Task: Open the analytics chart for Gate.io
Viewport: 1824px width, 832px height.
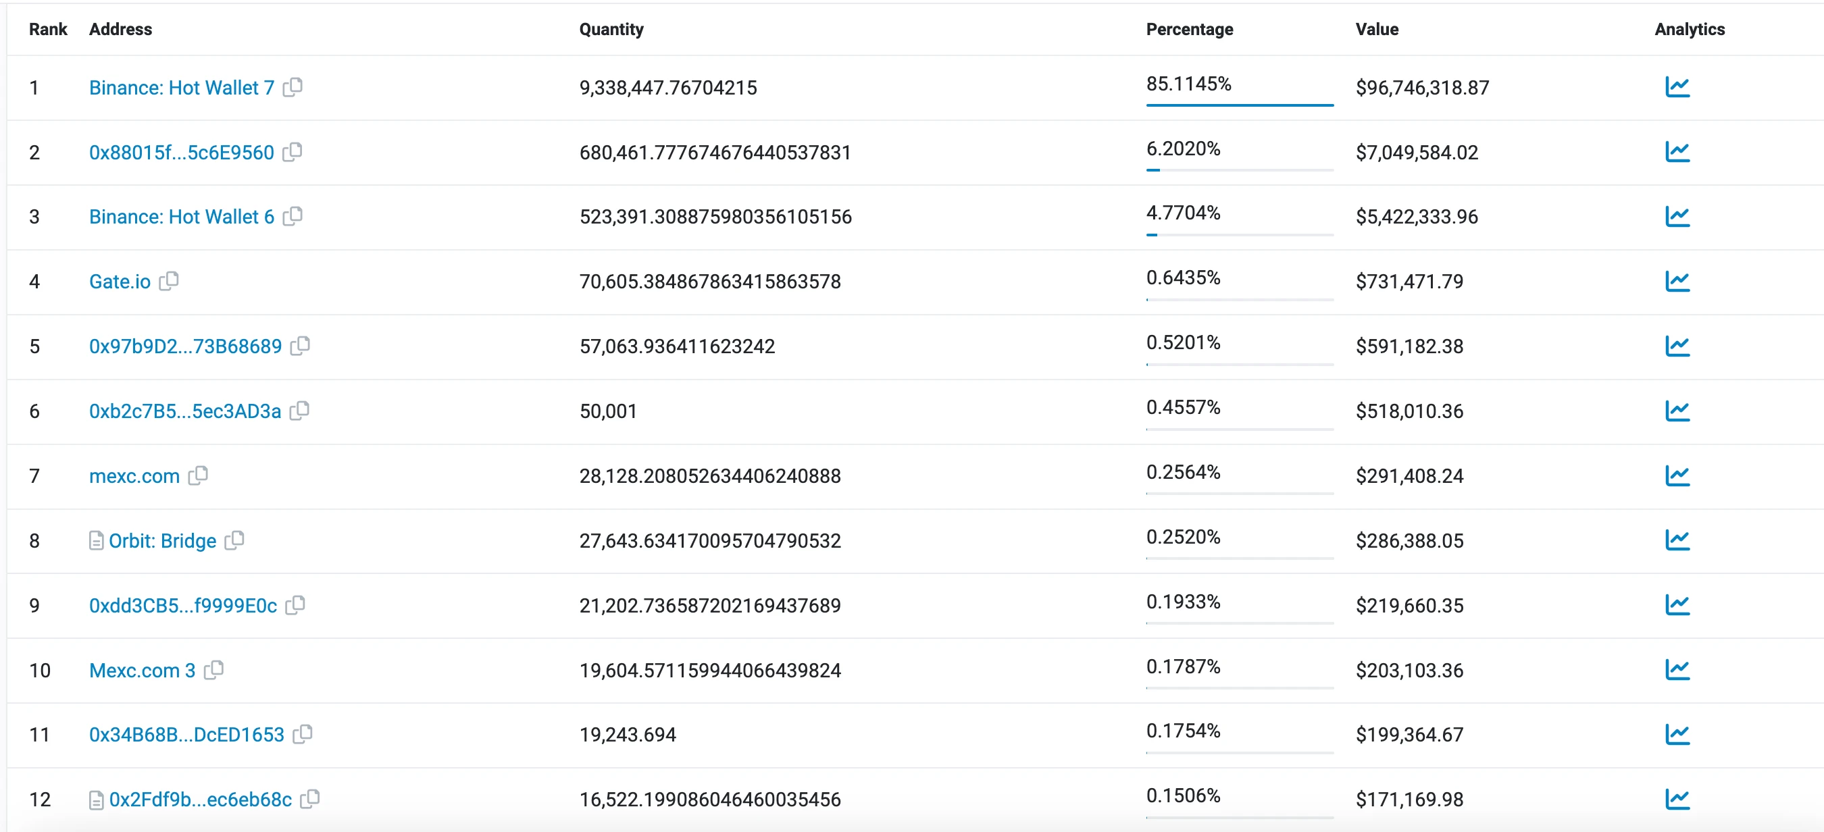Action: pyautogui.click(x=1678, y=281)
